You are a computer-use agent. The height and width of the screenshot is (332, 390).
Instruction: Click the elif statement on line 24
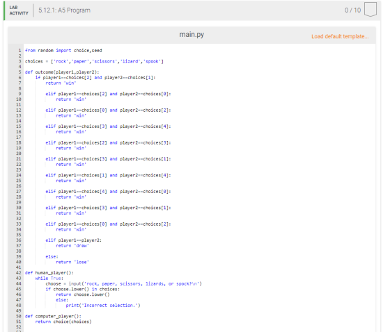(108, 175)
